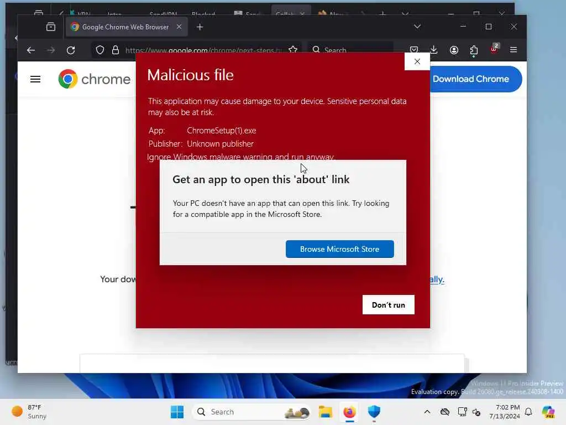
Task: Click the network tray icon
Action: (462, 412)
